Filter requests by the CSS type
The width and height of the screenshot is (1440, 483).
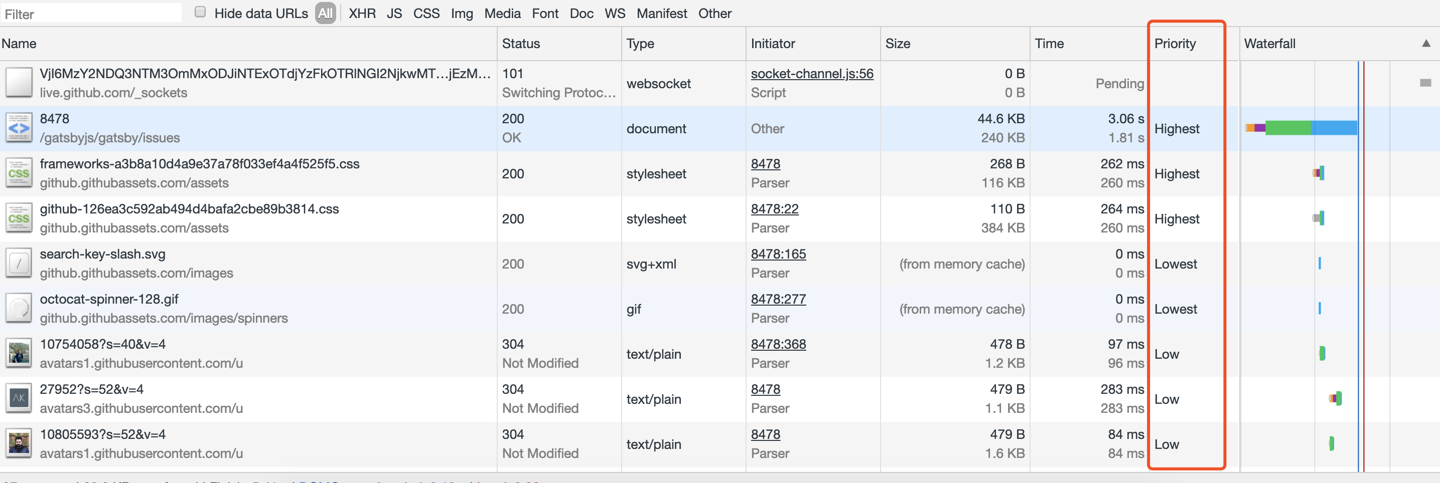coord(426,14)
